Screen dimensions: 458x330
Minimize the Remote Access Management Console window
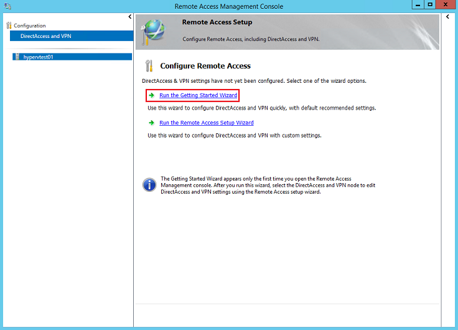tap(418, 5)
